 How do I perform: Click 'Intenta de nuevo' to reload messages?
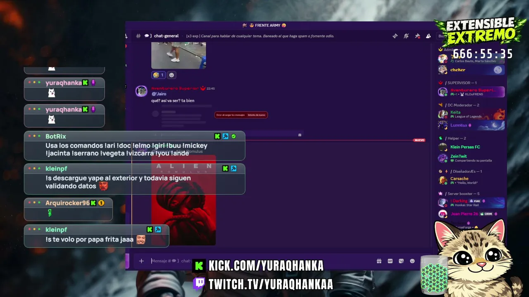click(x=257, y=115)
